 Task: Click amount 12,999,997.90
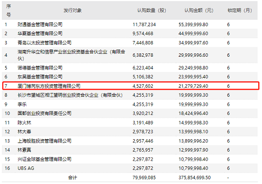coord(193,150)
